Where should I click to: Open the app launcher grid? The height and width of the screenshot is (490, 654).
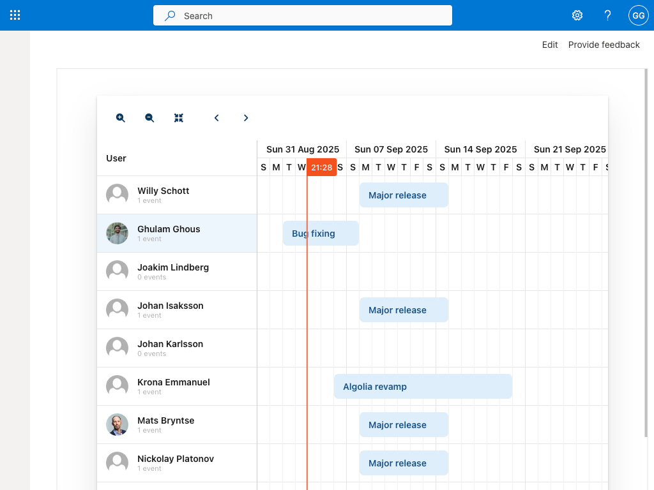pos(15,15)
